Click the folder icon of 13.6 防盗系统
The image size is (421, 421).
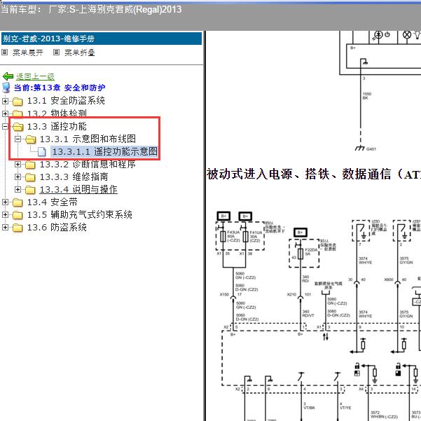pos(18,228)
